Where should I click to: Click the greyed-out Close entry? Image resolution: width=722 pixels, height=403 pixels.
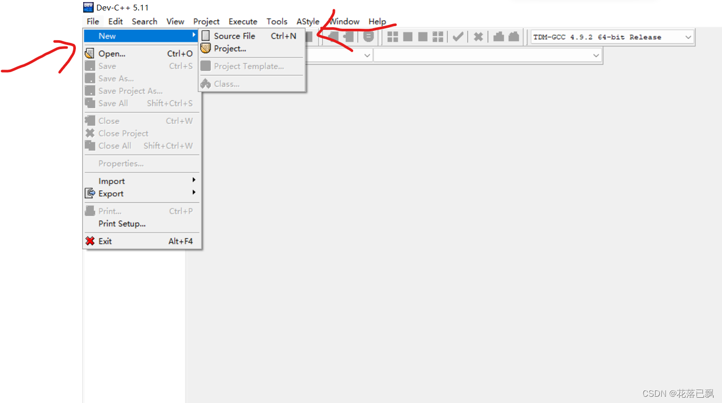142,121
